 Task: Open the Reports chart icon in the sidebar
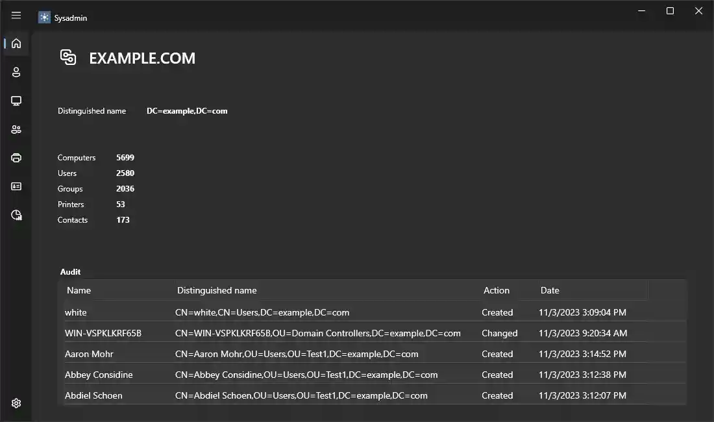point(16,215)
